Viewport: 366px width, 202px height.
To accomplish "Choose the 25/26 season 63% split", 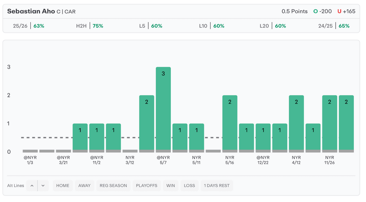I will point(28,26).
